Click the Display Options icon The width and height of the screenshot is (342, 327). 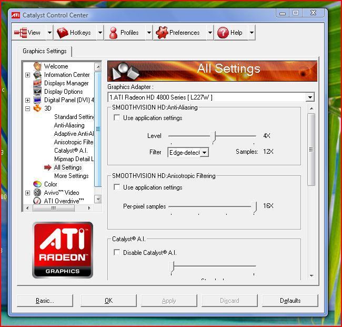pos(37,92)
